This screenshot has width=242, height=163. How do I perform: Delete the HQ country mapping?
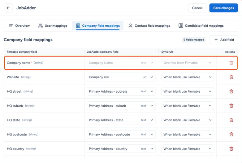231,149
